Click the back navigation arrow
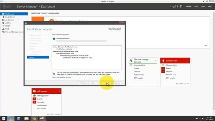Viewport: 215px width, 121px height. (x=4, y=6)
